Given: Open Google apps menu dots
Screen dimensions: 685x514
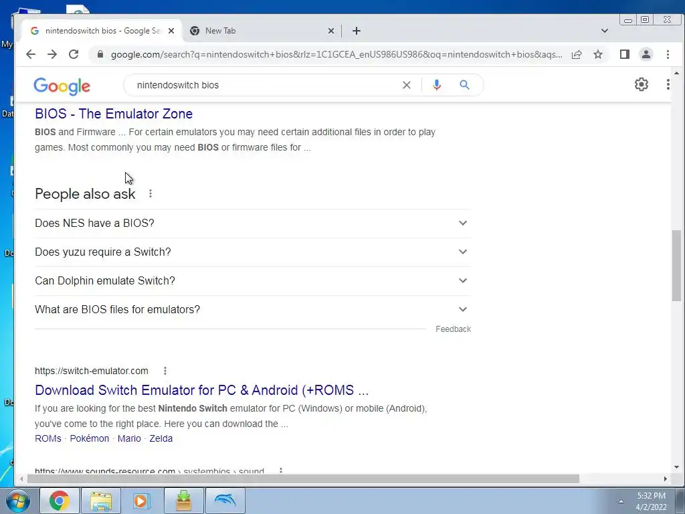Looking at the screenshot, I should (668, 84).
